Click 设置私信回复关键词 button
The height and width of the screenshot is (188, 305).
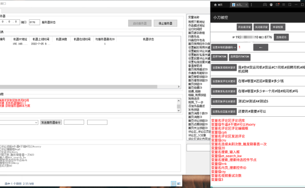pos(224,112)
